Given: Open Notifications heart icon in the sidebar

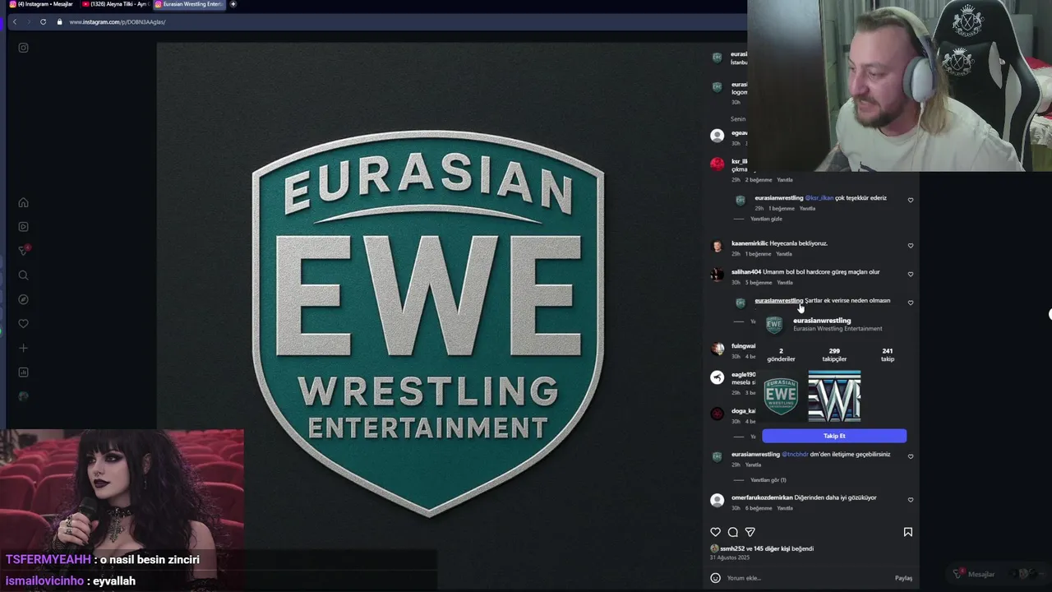Looking at the screenshot, I should [23, 324].
